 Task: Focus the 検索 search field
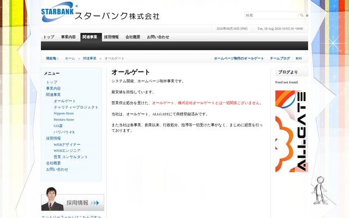272,15
